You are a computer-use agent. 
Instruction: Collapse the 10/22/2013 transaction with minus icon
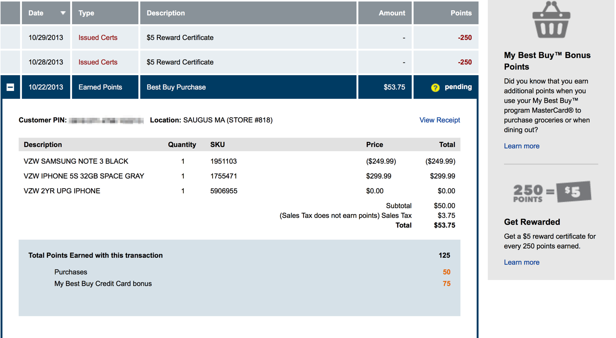[x=10, y=87]
